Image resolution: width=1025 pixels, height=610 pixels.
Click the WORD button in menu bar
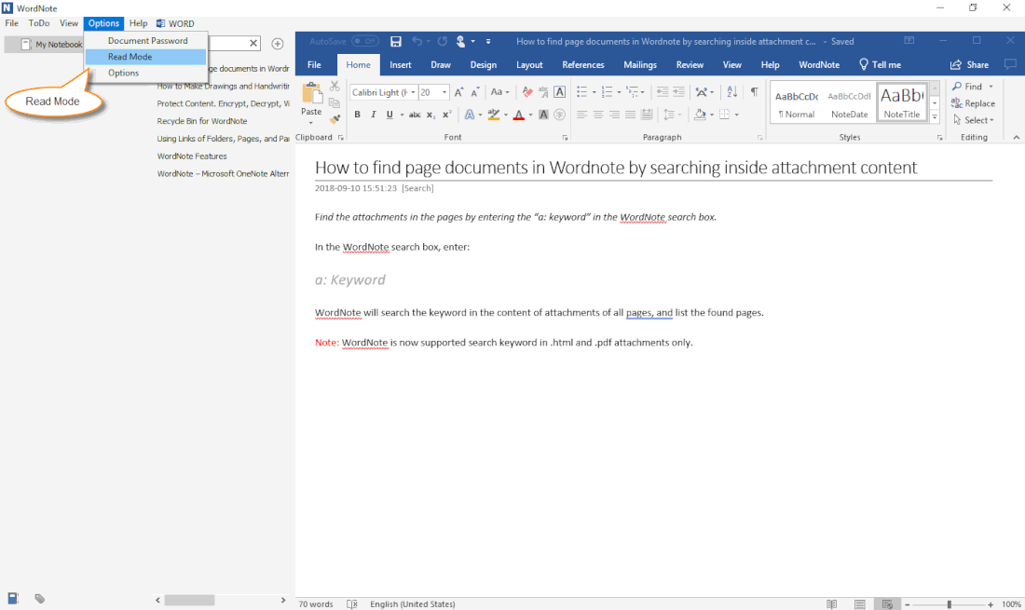175,23
